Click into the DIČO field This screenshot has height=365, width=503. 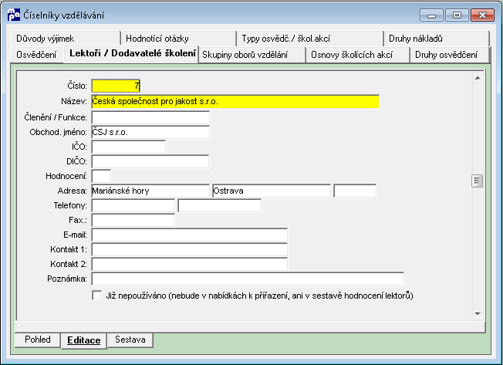tap(150, 161)
